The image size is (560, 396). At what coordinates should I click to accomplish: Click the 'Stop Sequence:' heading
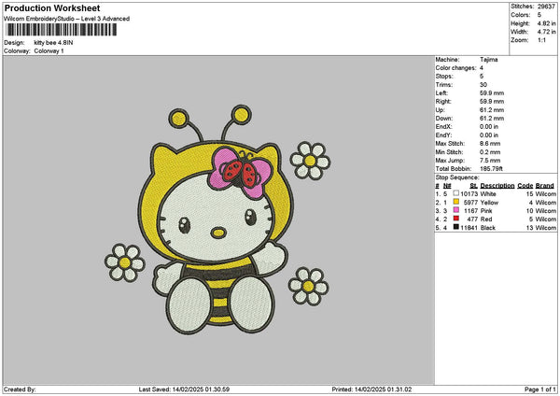click(457, 177)
